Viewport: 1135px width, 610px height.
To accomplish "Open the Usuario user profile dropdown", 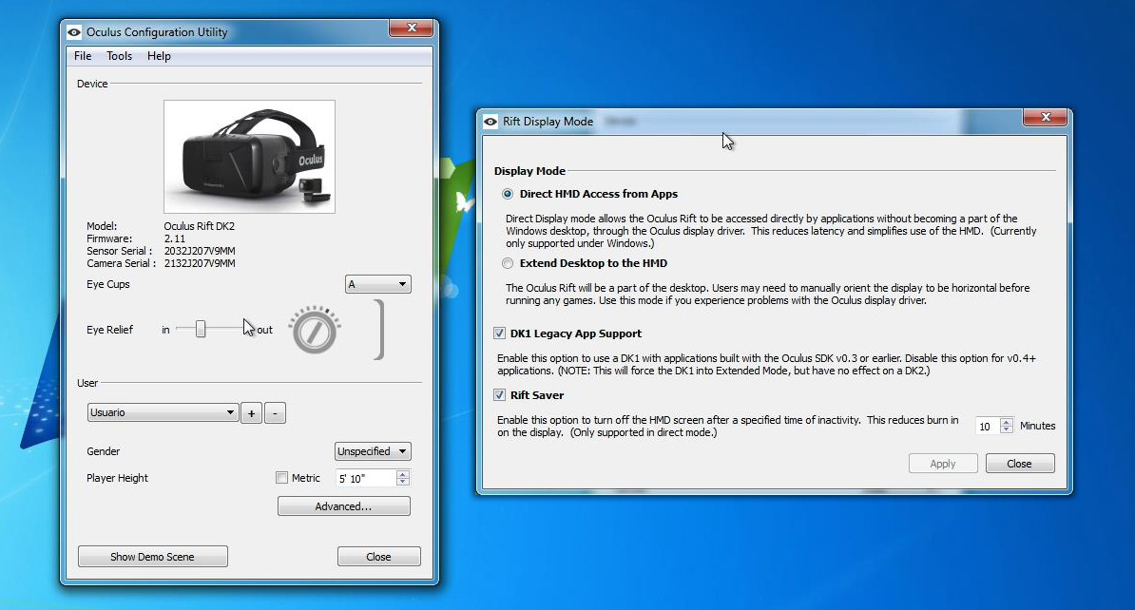I will pyautogui.click(x=163, y=412).
